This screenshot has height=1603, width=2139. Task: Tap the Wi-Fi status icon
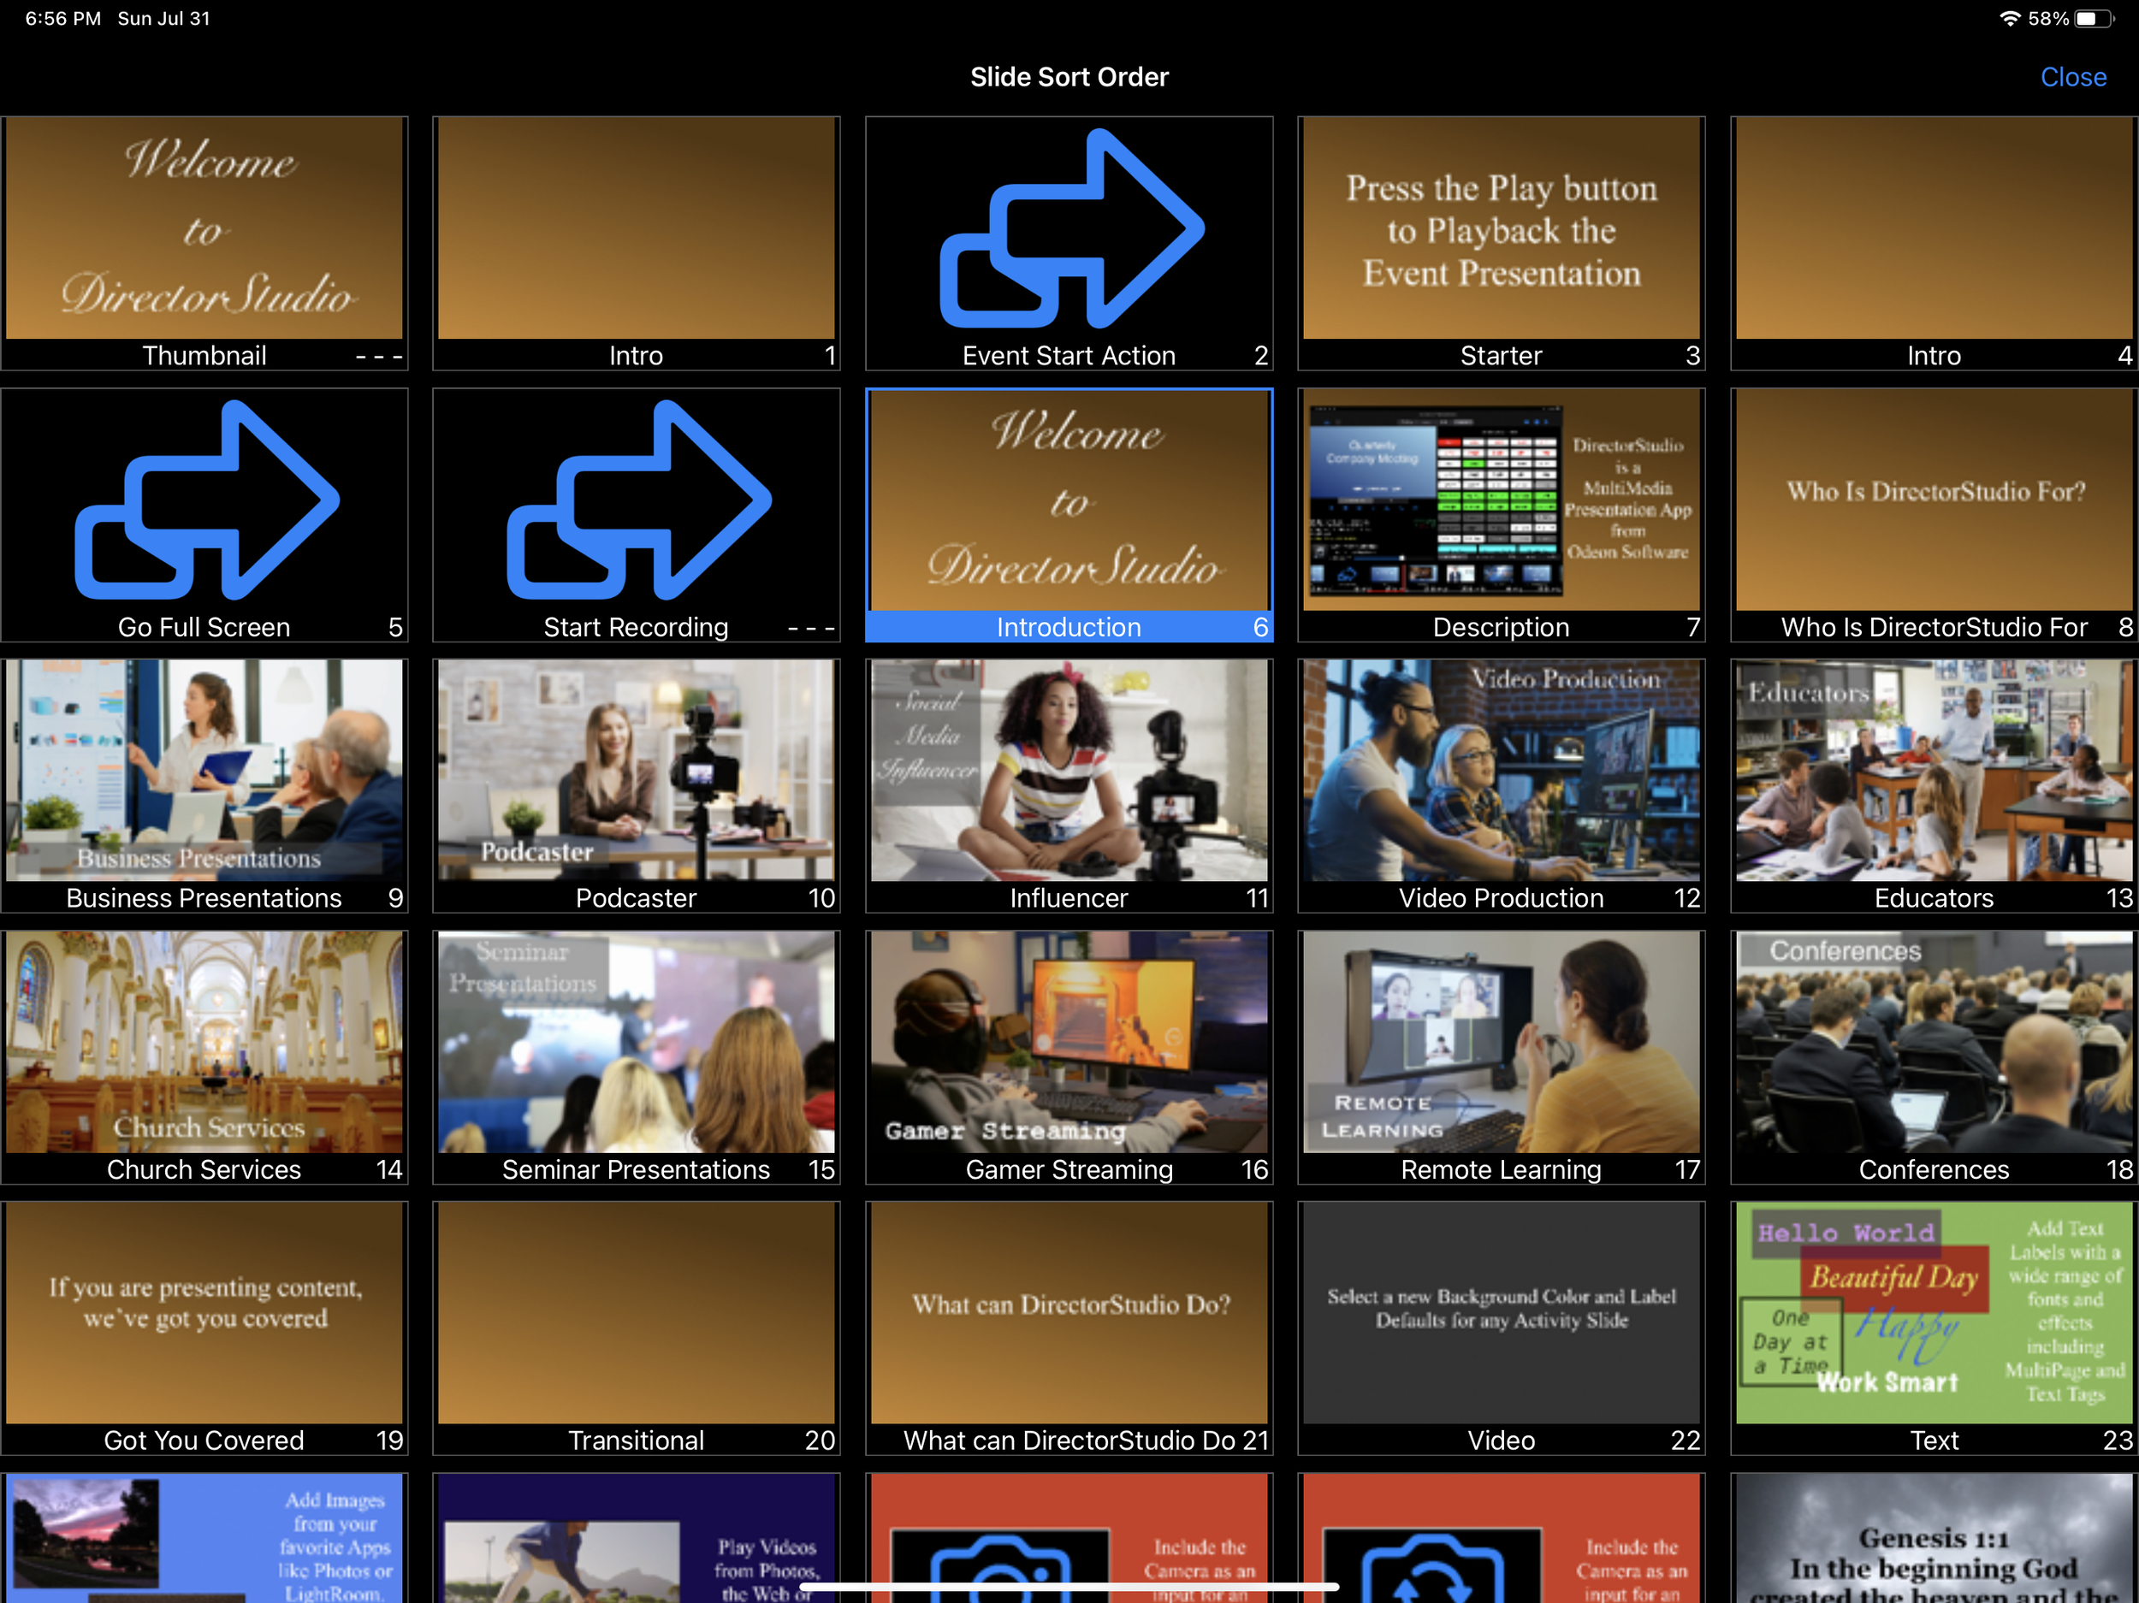click(2010, 18)
